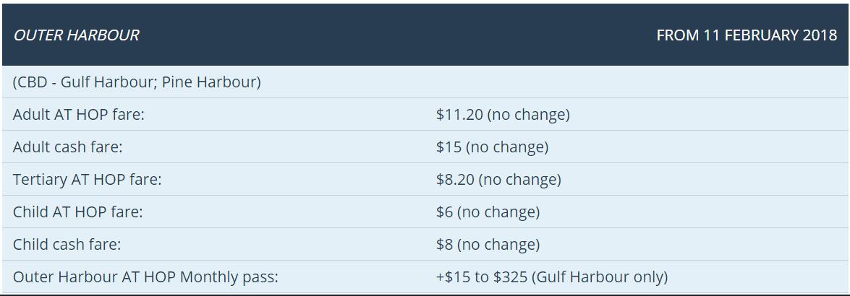This screenshot has width=850, height=296.
Task: Click the (Gulf Harbour only) note
Action: pos(599,277)
